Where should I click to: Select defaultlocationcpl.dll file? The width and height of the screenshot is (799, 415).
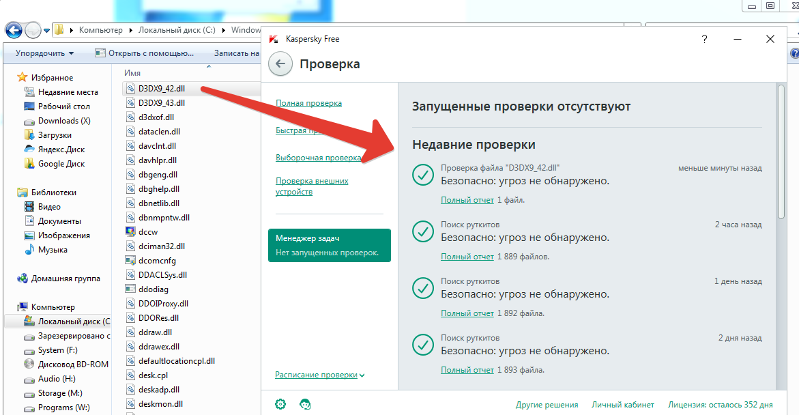(x=176, y=360)
